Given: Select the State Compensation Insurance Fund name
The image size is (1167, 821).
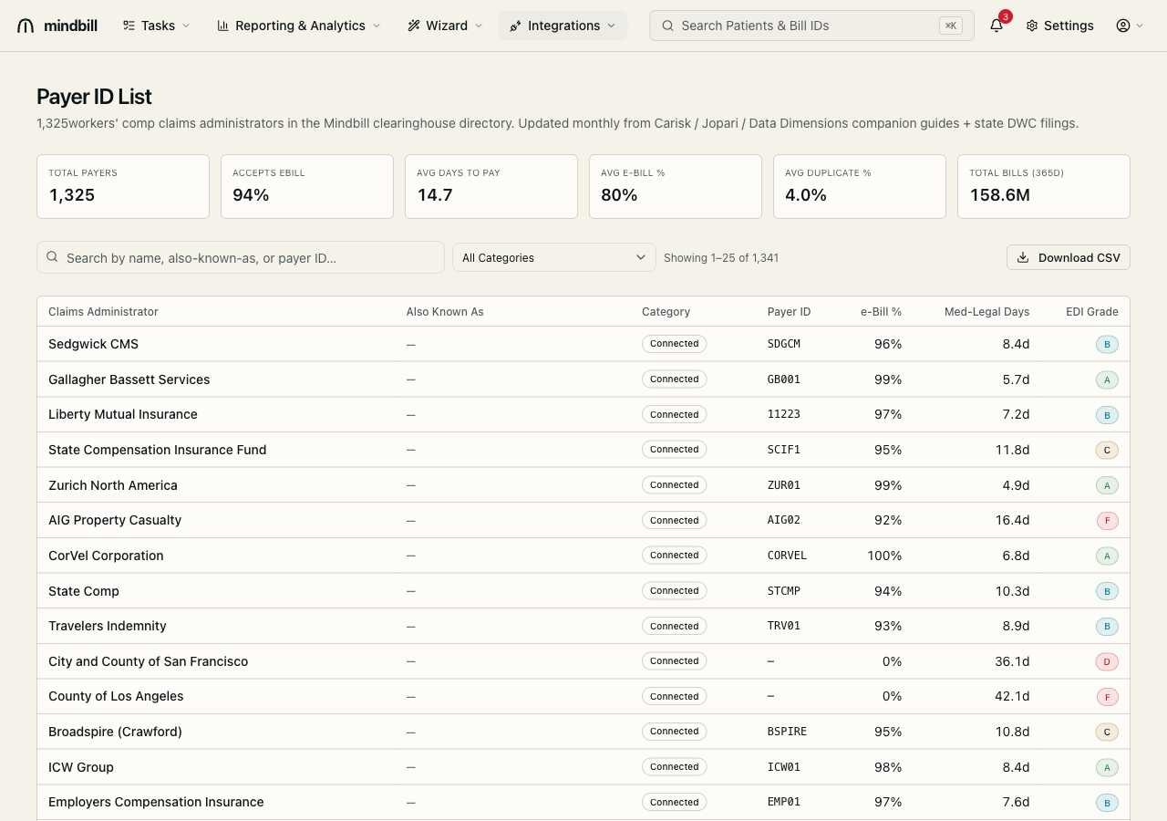Looking at the screenshot, I should pyautogui.click(x=157, y=450).
